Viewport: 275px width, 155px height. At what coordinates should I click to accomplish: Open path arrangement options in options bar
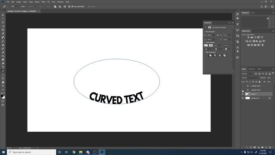[x=65, y=6]
